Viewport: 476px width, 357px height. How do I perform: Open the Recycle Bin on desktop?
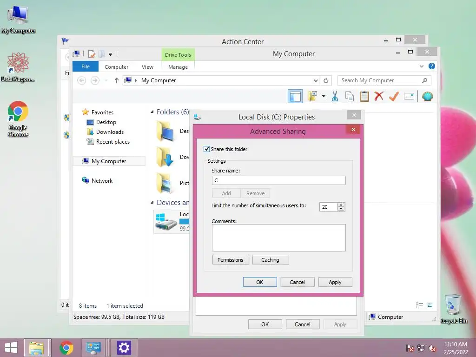454,309
